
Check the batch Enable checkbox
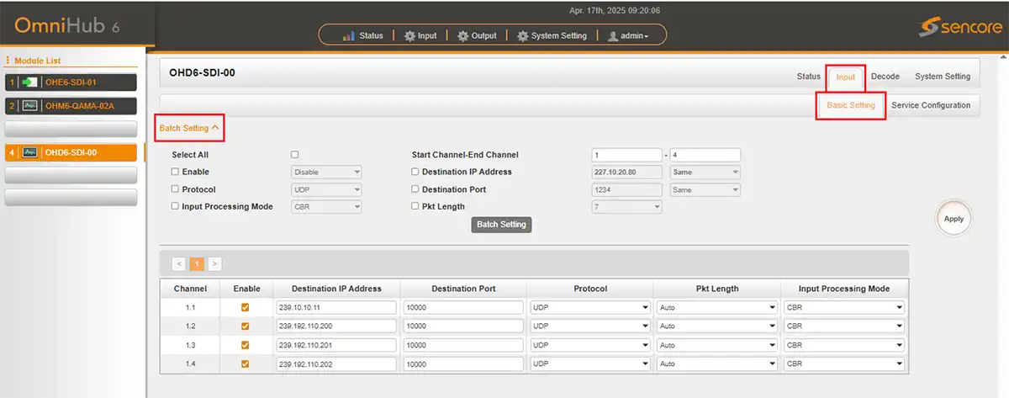[x=175, y=172]
